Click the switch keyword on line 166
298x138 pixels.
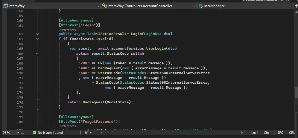tap(137, 53)
